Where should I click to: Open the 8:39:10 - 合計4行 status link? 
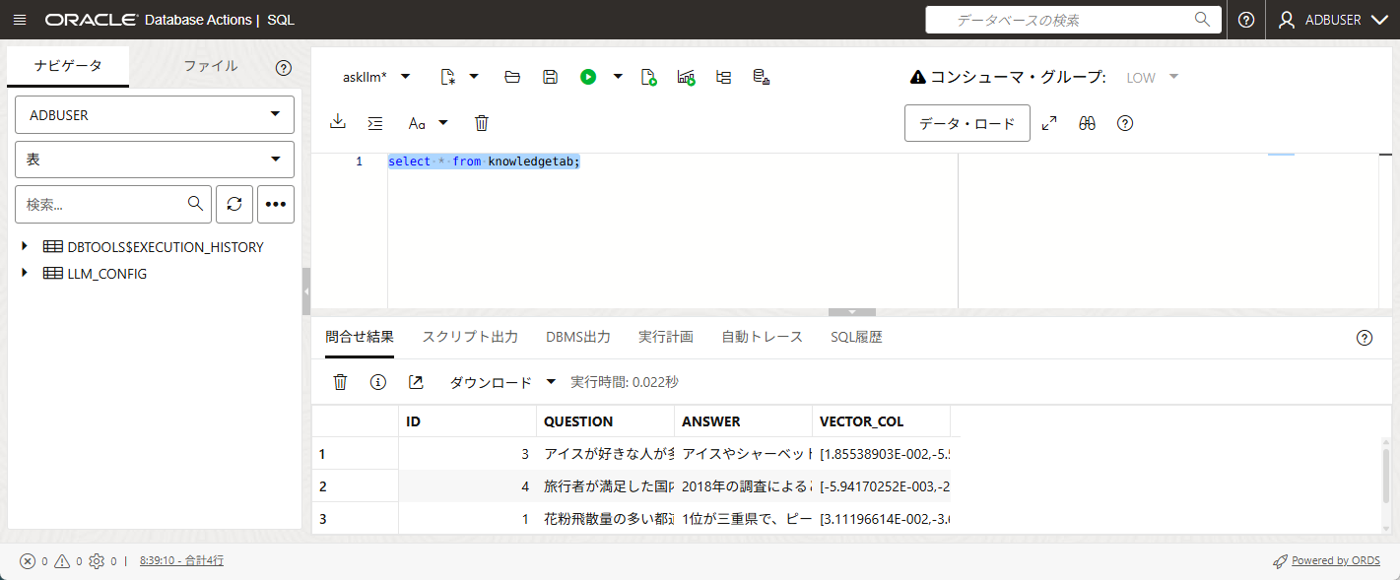pos(181,560)
